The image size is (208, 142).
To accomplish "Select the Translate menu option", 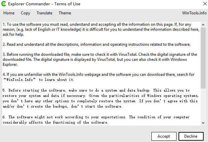I will coord(45,13).
